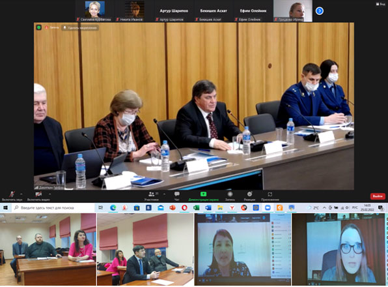This screenshot has width=388, height=287.
Task: Expand audio options arrow next to microphone
Action: tap(21, 194)
